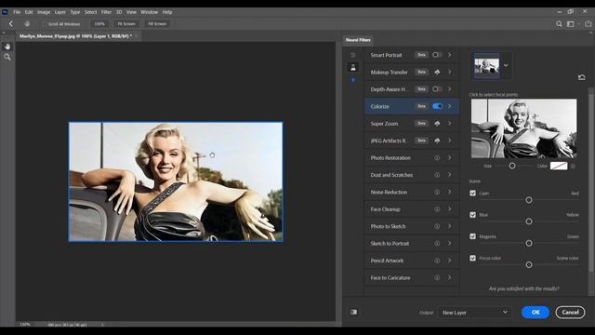The height and width of the screenshot is (335, 595).
Task: Adjust the Cyan to Red slider
Action: [529, 200]
